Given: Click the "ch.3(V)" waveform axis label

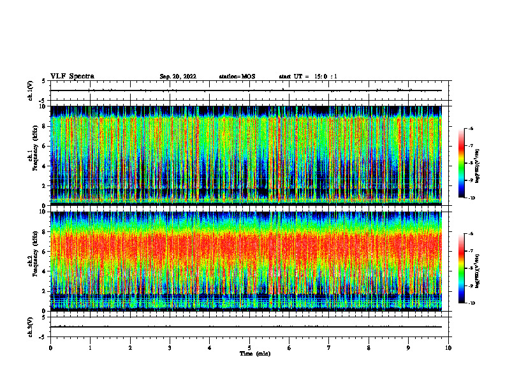Looking at the screenshot, I should (30, 327).
